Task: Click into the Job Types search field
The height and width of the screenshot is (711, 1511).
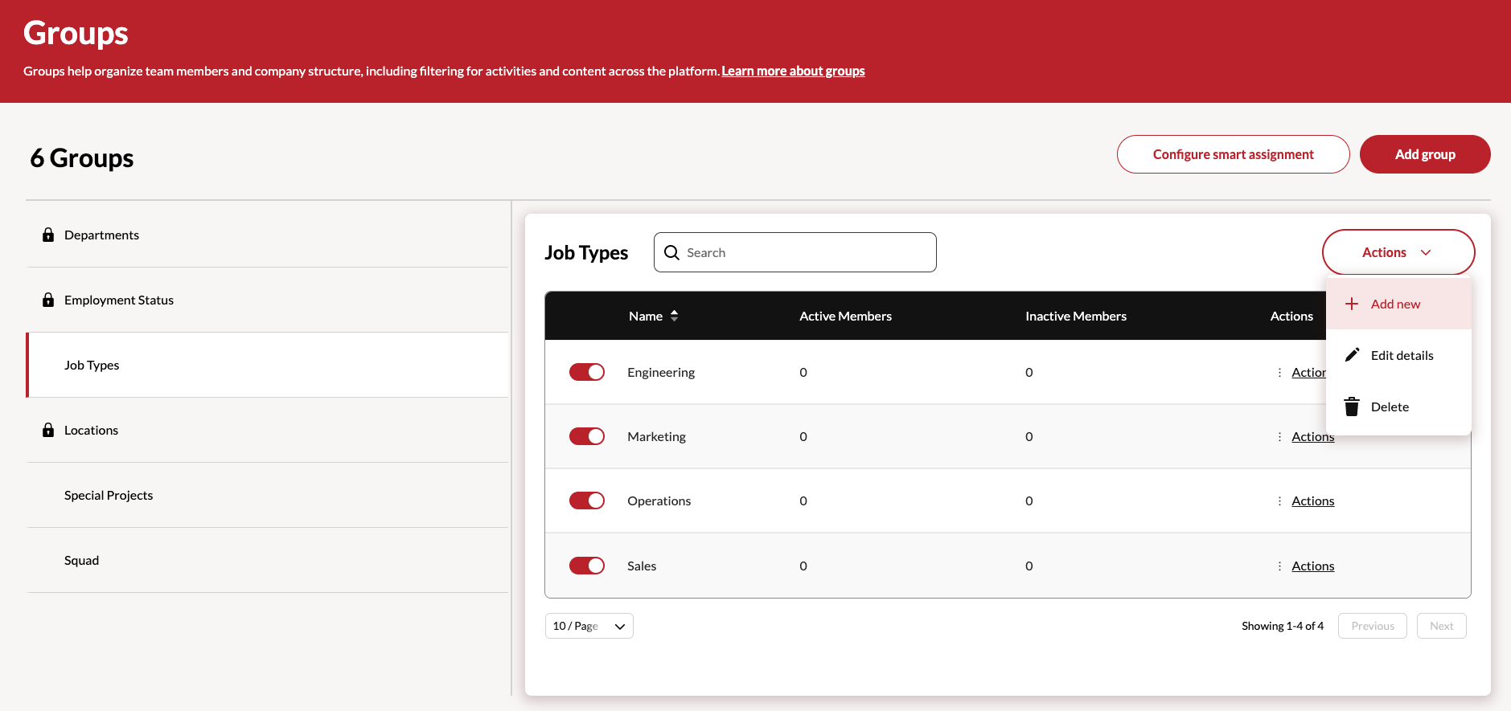Action: click(804, 252)
